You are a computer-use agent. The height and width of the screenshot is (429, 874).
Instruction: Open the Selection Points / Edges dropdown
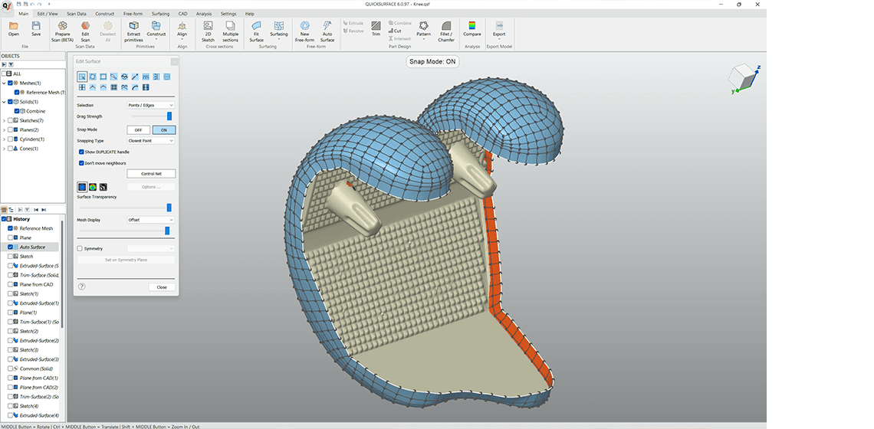click(150, 105)
